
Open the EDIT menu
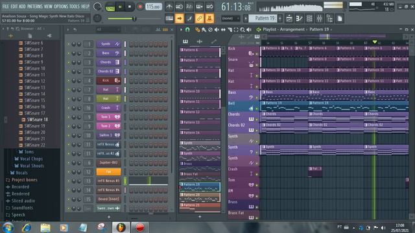[x=14, y=6]
